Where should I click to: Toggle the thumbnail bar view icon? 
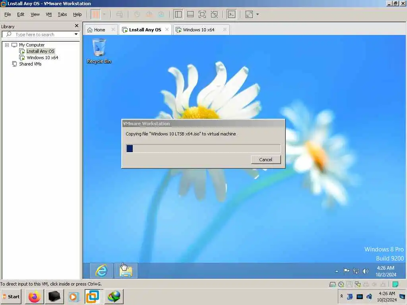[x=190, y=14]
